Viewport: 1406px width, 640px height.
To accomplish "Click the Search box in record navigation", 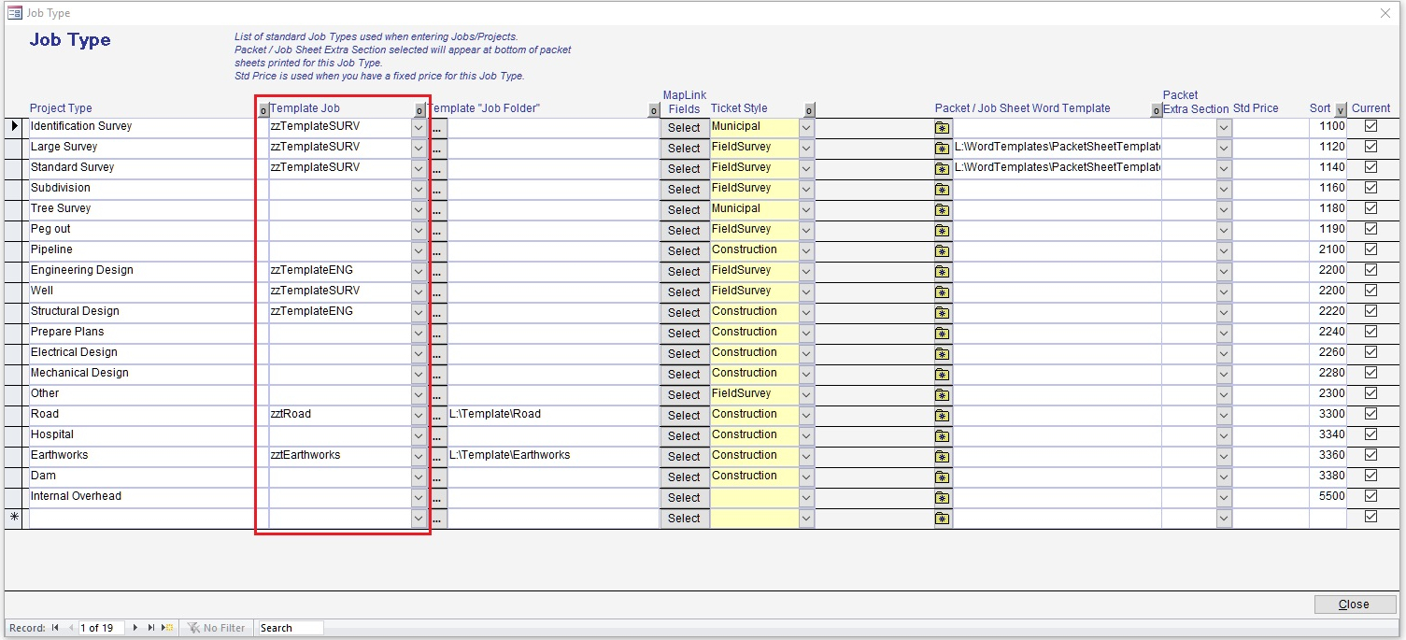I will pyautogui.click(x=291, y=628).
